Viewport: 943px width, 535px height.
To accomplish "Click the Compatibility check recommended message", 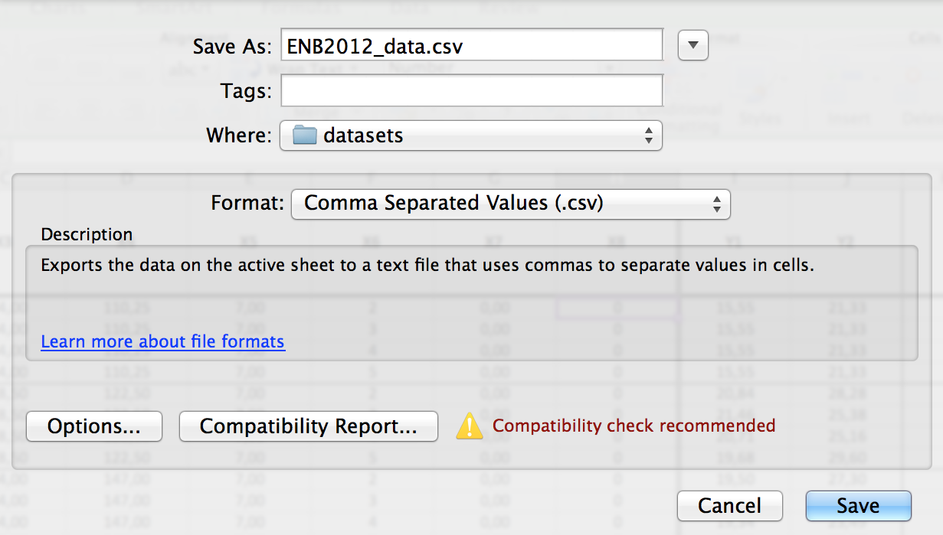I will tap(634, 426).
